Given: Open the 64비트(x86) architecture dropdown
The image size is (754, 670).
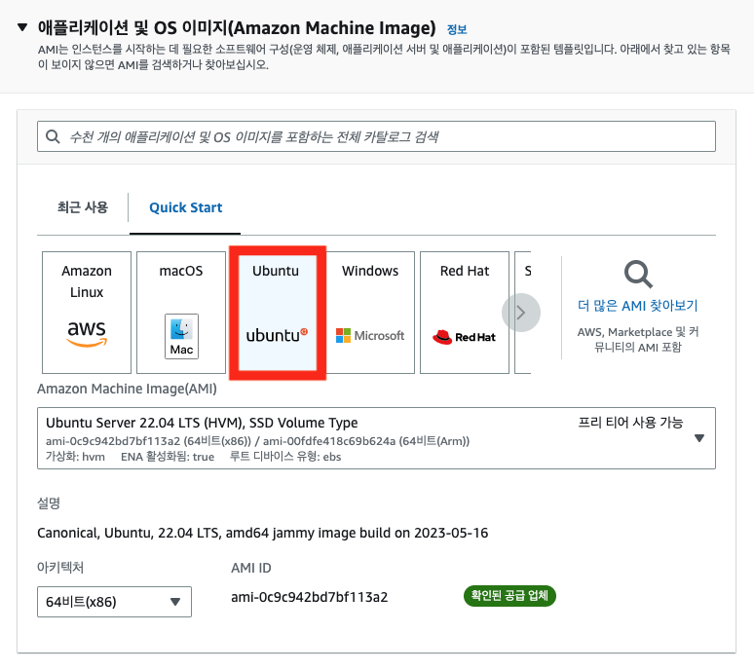Looking at the screenshot, I should 114,602.
